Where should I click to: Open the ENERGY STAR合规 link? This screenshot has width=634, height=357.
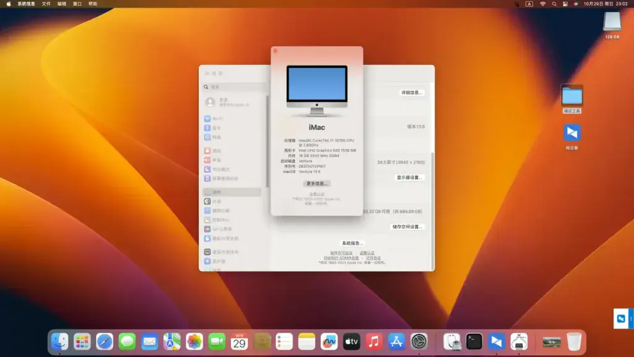(341, 257)
